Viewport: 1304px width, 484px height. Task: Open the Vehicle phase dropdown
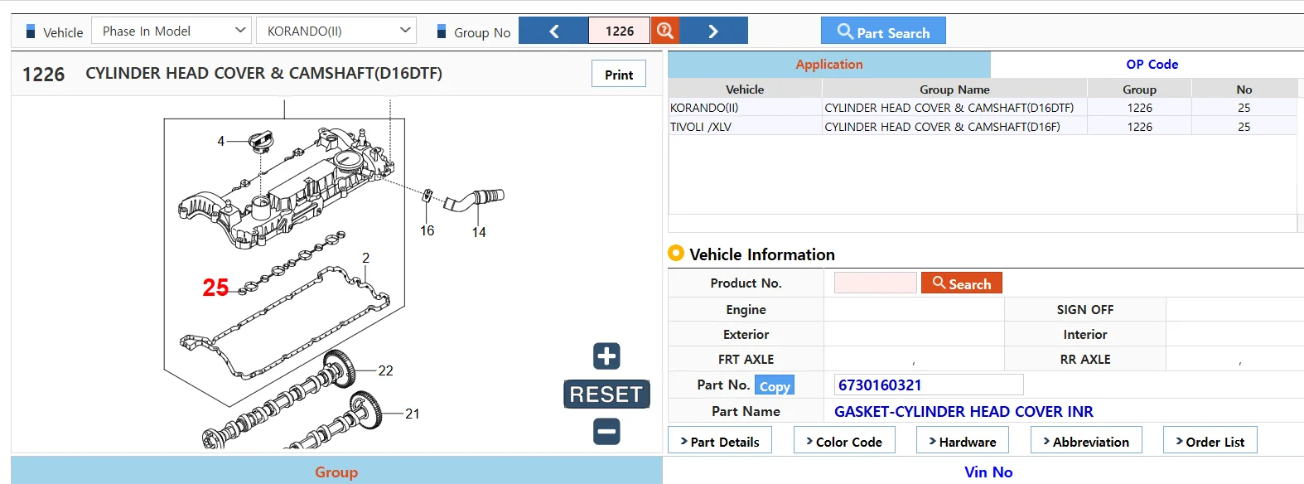[171, 31]
